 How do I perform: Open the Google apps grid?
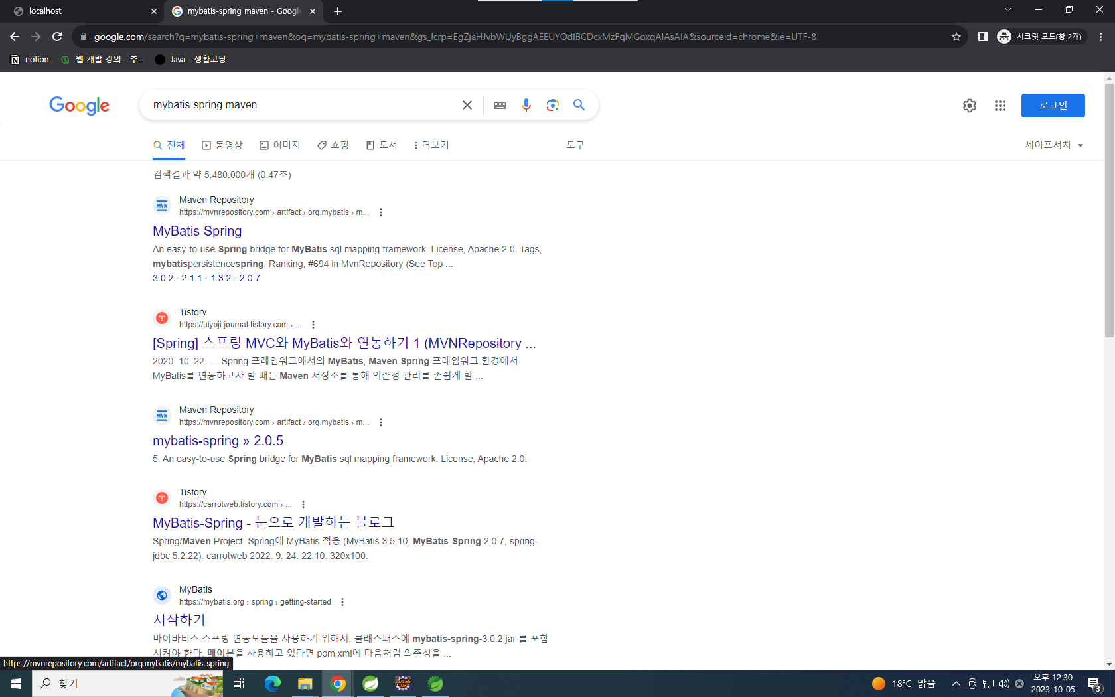pyautogui.click(x=1000, y=106)
